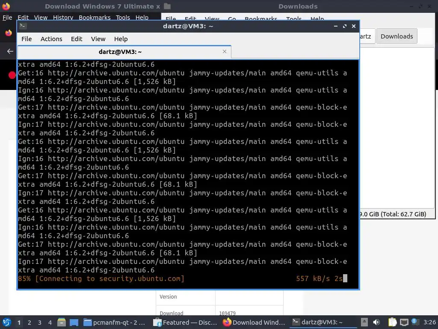Image resolution: width=438 pixels, height=329 pixels.
Task: Click the clock showing 3:26
Action: click(429, 322)
